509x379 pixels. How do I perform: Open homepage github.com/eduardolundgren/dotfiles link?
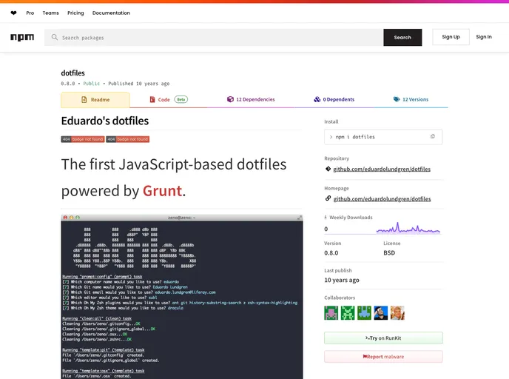pyautogui.click(x=382, y=199)
